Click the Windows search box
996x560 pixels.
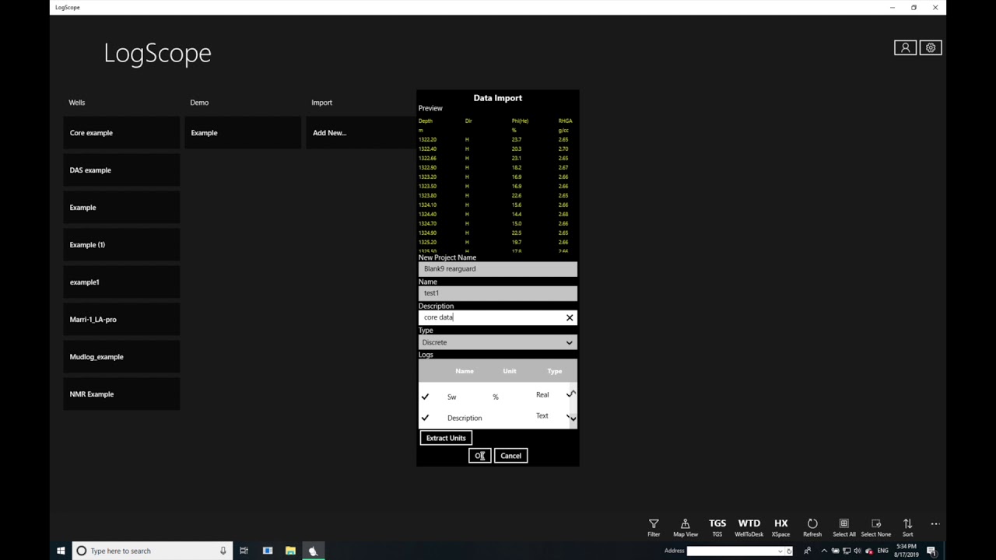(x=152, y=551)
